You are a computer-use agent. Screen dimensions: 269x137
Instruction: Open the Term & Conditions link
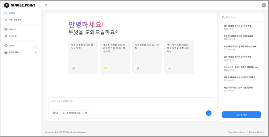236,132
